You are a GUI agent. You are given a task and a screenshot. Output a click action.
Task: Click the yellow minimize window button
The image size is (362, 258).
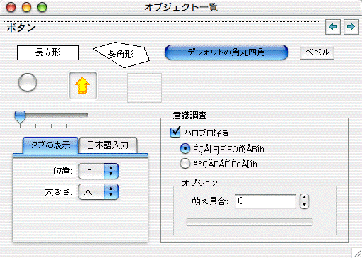pyautogui.click(x=26, y=7)
